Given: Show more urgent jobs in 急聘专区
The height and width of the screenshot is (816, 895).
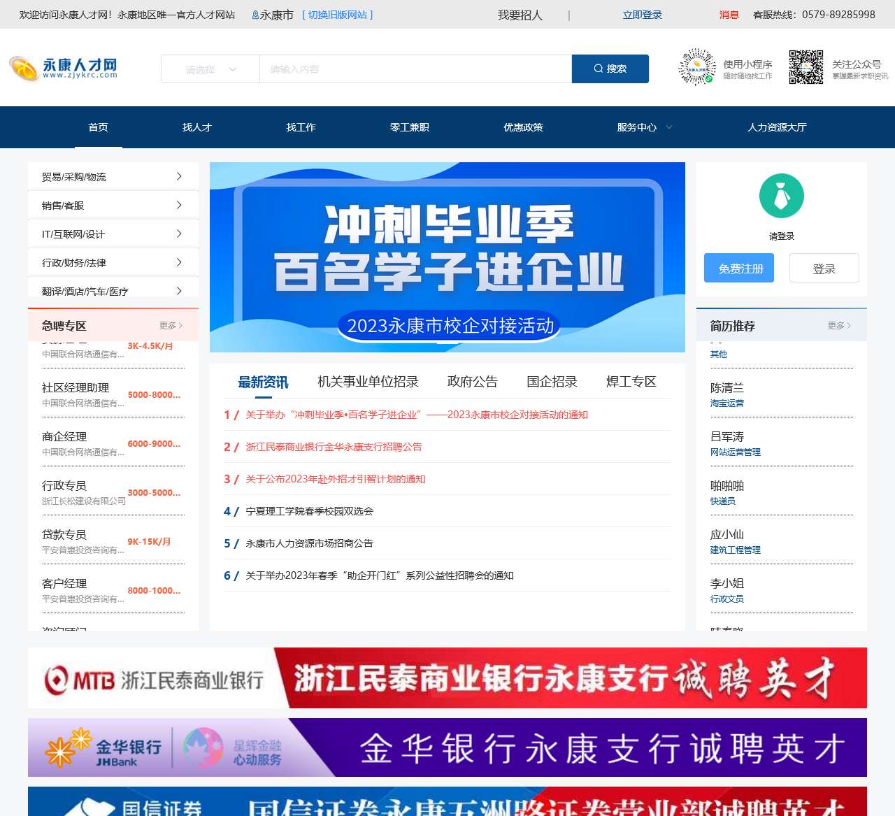Looking at the screenshot, I should point(171,326).
